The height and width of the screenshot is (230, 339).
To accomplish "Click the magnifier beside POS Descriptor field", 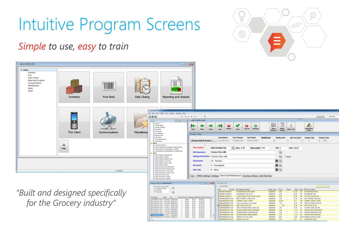I will click(x=280, y=152).
